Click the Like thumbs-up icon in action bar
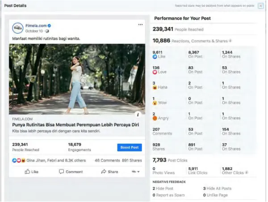 click(x=27, y=171)
